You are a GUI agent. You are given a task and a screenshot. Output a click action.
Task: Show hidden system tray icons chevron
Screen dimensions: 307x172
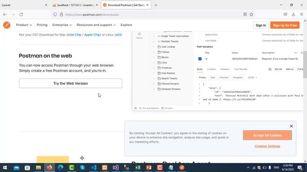pyautogui.click(x=248, y=168)
